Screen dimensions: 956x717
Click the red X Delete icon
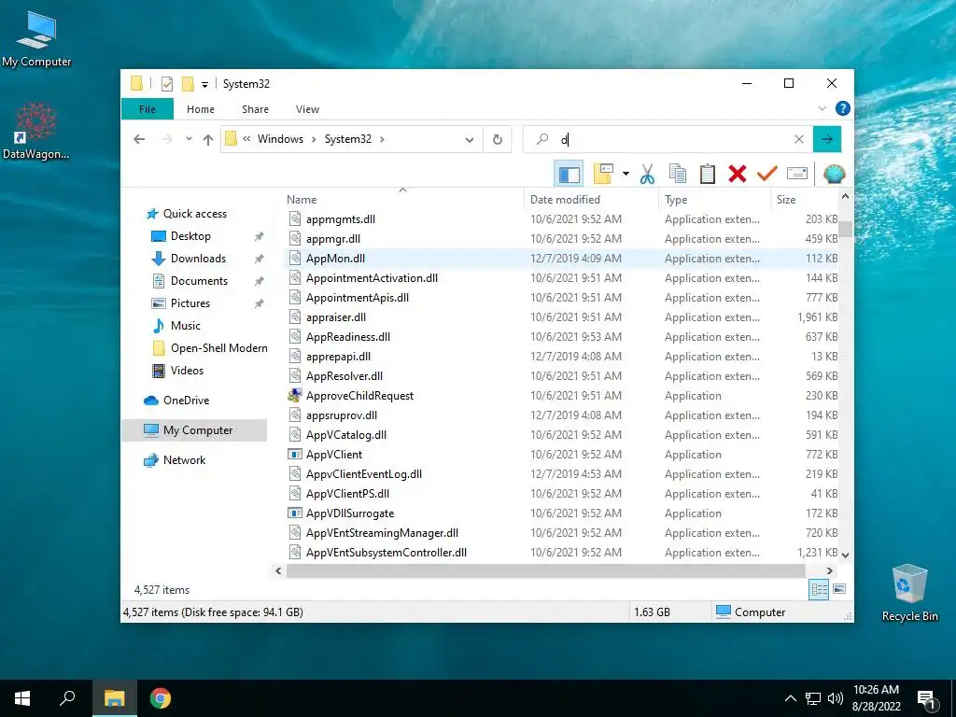[x=738, y=174]
